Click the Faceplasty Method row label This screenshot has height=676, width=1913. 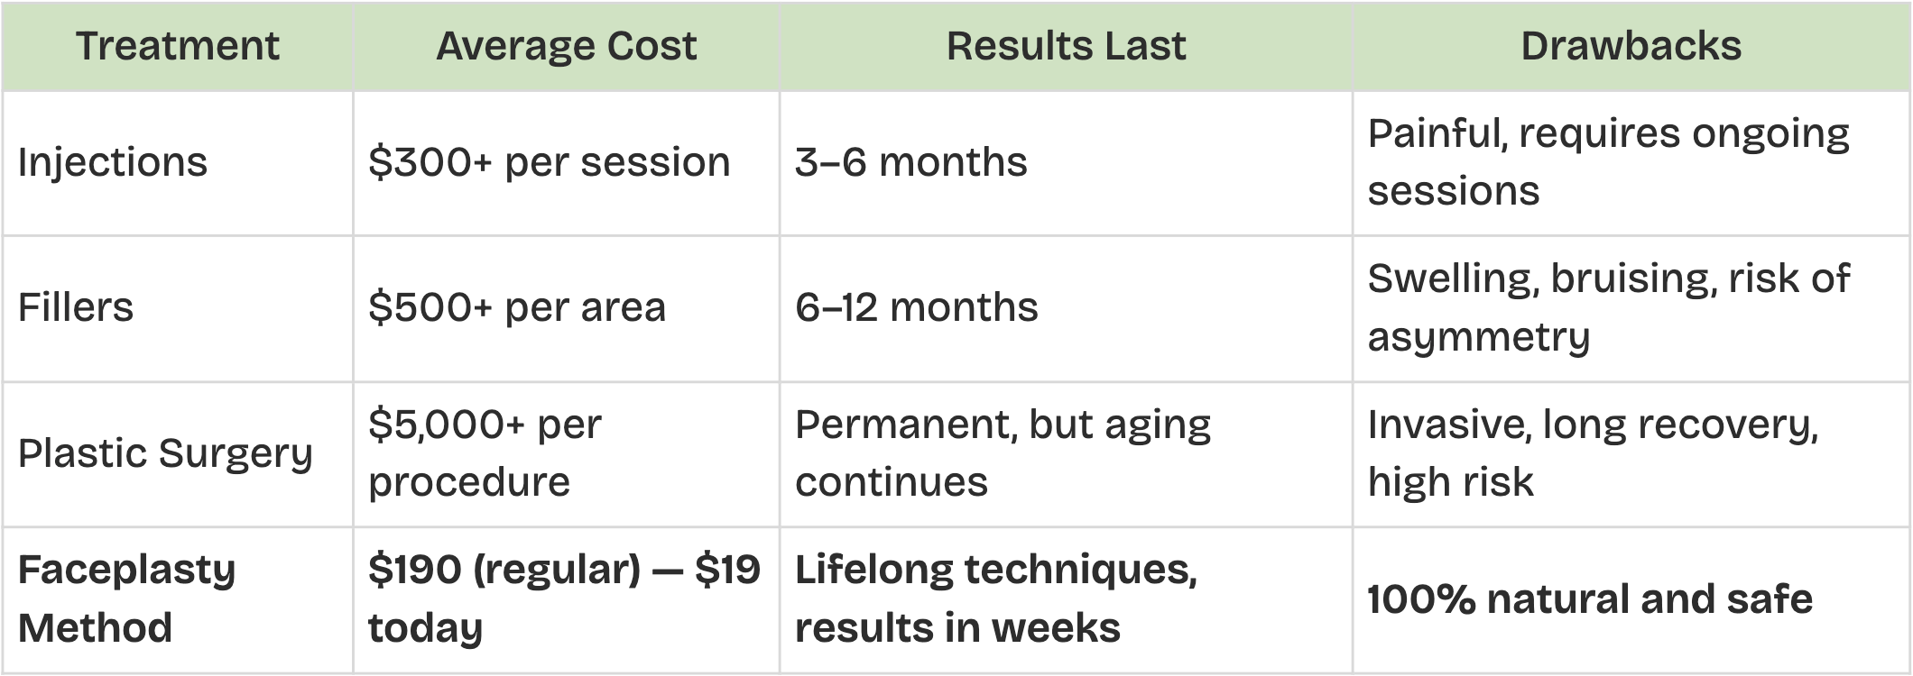(126, 599)
